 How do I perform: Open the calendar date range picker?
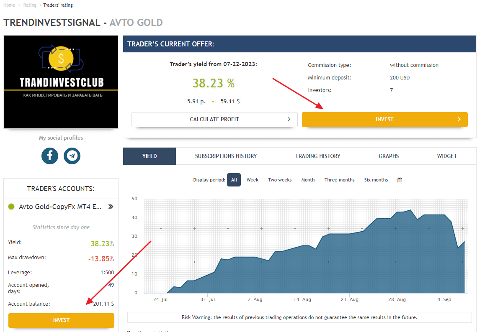click(400, 180)
